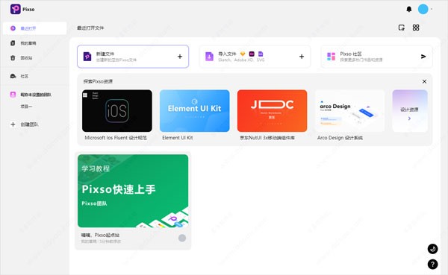Open the 项目一 project under the team

[26, 107]
